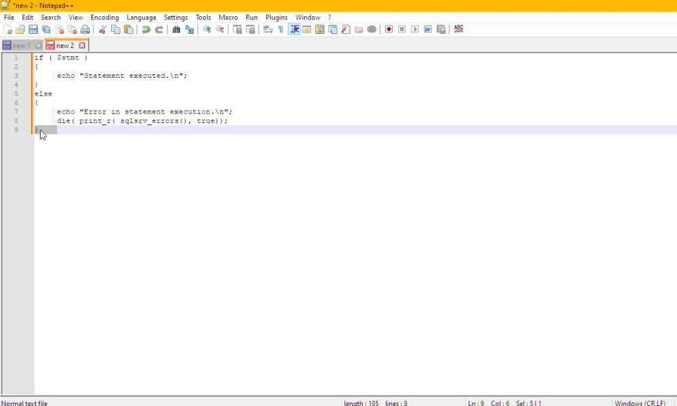Paste from clipboard with the Paste icon
677x406 pixels.
pyautogui.click(x=129, y=29)
